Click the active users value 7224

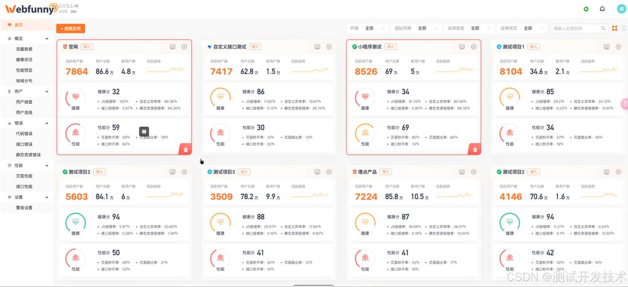coord(366,196)
